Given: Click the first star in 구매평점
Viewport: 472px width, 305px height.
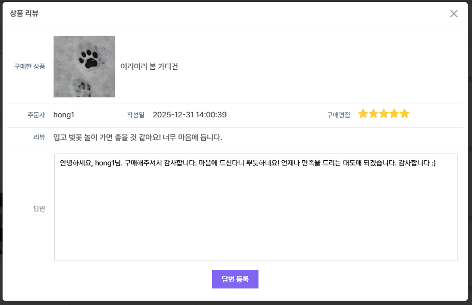Looking at the screenshot, I should click(363, 114).
